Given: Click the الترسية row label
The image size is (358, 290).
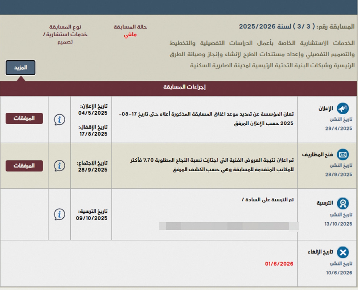Looking at the screenshot, I should tap(325, 203).
